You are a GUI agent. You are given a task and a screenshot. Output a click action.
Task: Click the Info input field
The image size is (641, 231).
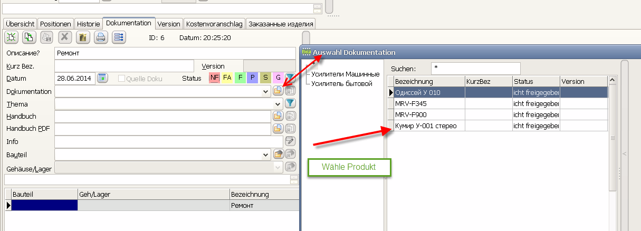point(169,141)
